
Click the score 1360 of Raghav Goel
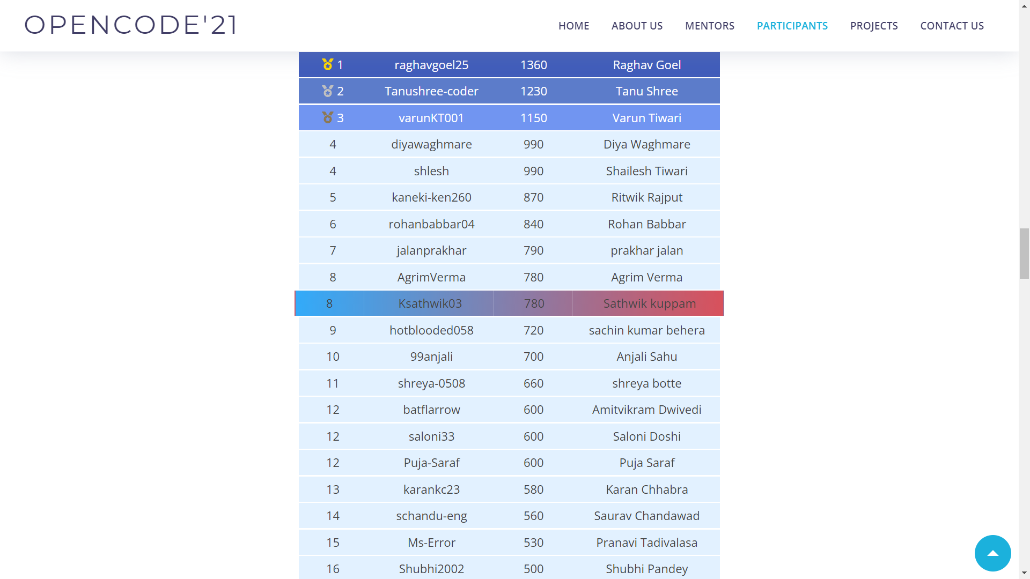(533, 65)
